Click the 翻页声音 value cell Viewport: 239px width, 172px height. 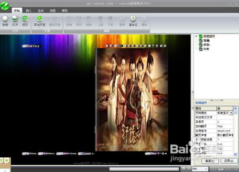tap(225, 135)
